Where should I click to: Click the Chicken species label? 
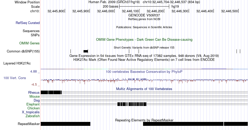pyautogui.click(x=33, y=108)
